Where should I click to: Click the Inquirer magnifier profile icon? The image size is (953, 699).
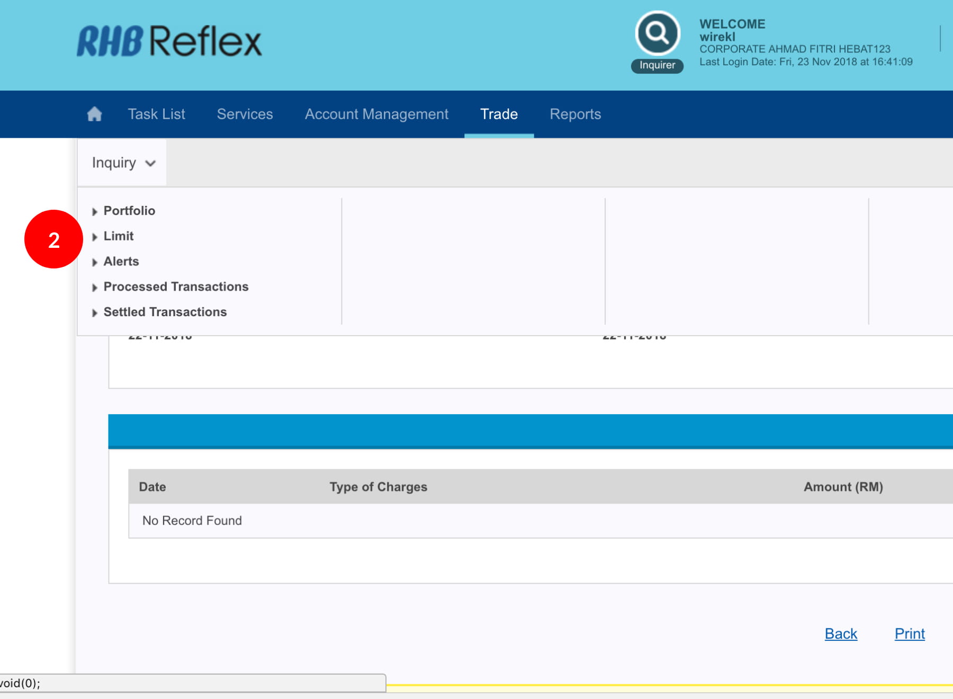[x=657, y=33]
